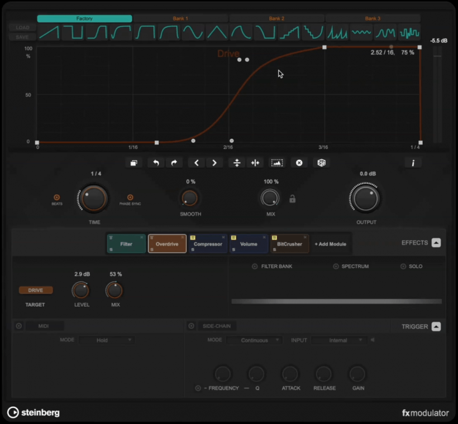Activate the marquee selection tool icon

pos(276,162)
